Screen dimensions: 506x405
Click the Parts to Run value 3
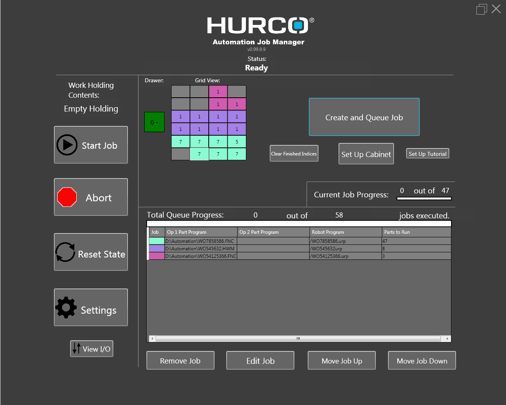(x=416, y=256)
